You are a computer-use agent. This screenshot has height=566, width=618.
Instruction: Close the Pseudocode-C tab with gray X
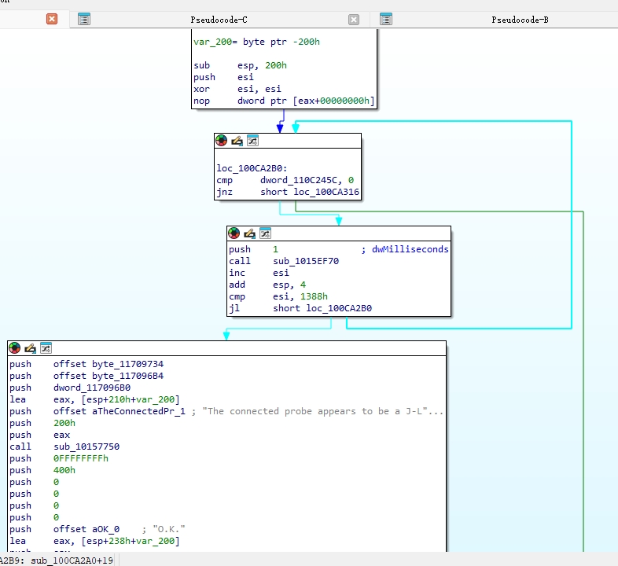click(354, 20)
